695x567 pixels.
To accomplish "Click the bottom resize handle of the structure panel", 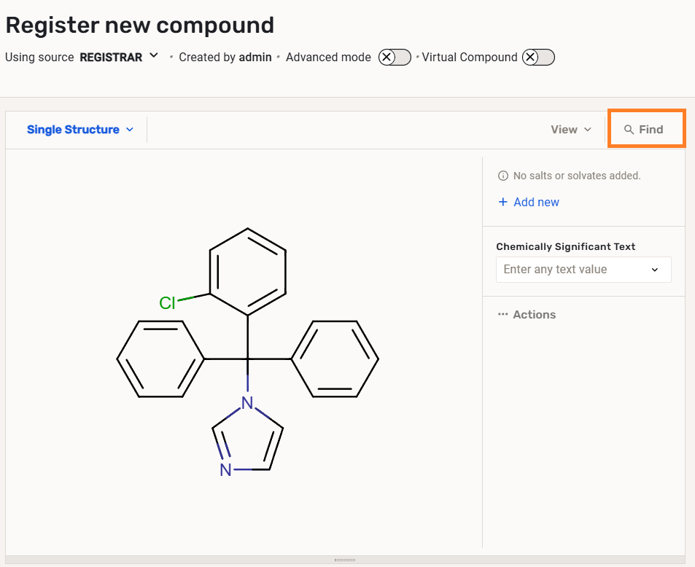I will [345, 560].
